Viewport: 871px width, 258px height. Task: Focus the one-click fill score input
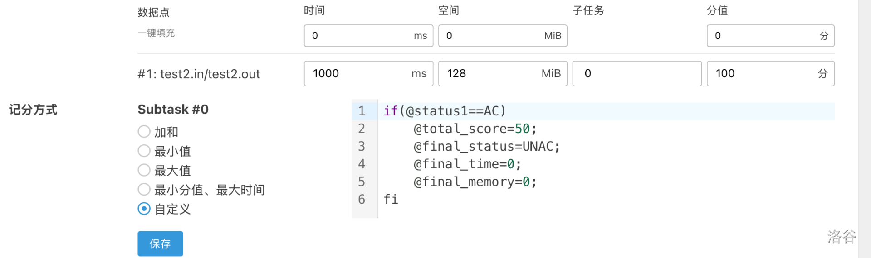coord(762,36)
